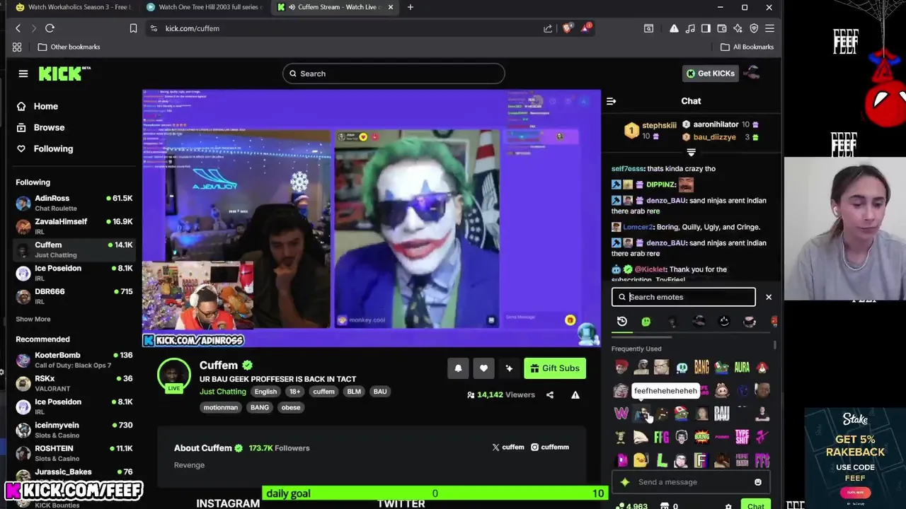
Task: Toggle stream notifications bell
Action: click(458, 368)
